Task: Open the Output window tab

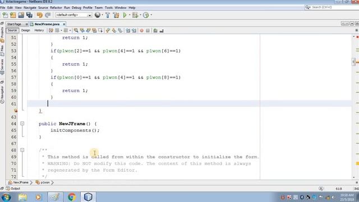Action: point(13,189)
